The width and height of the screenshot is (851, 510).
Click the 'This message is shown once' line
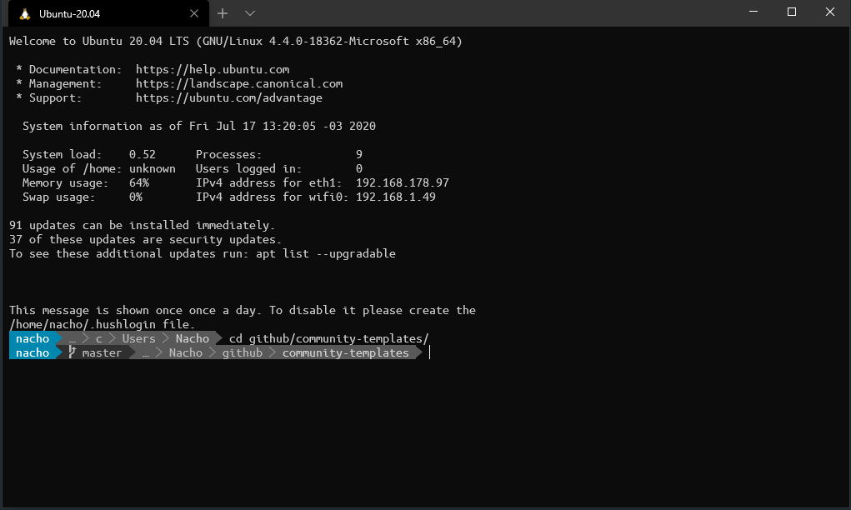click(x=242, y=310)
